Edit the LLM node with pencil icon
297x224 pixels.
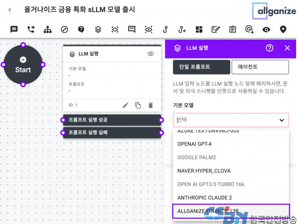pyautogui.click(x=125, y=105)
